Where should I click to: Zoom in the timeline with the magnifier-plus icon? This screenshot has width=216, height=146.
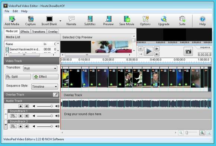tap(202, 133)
